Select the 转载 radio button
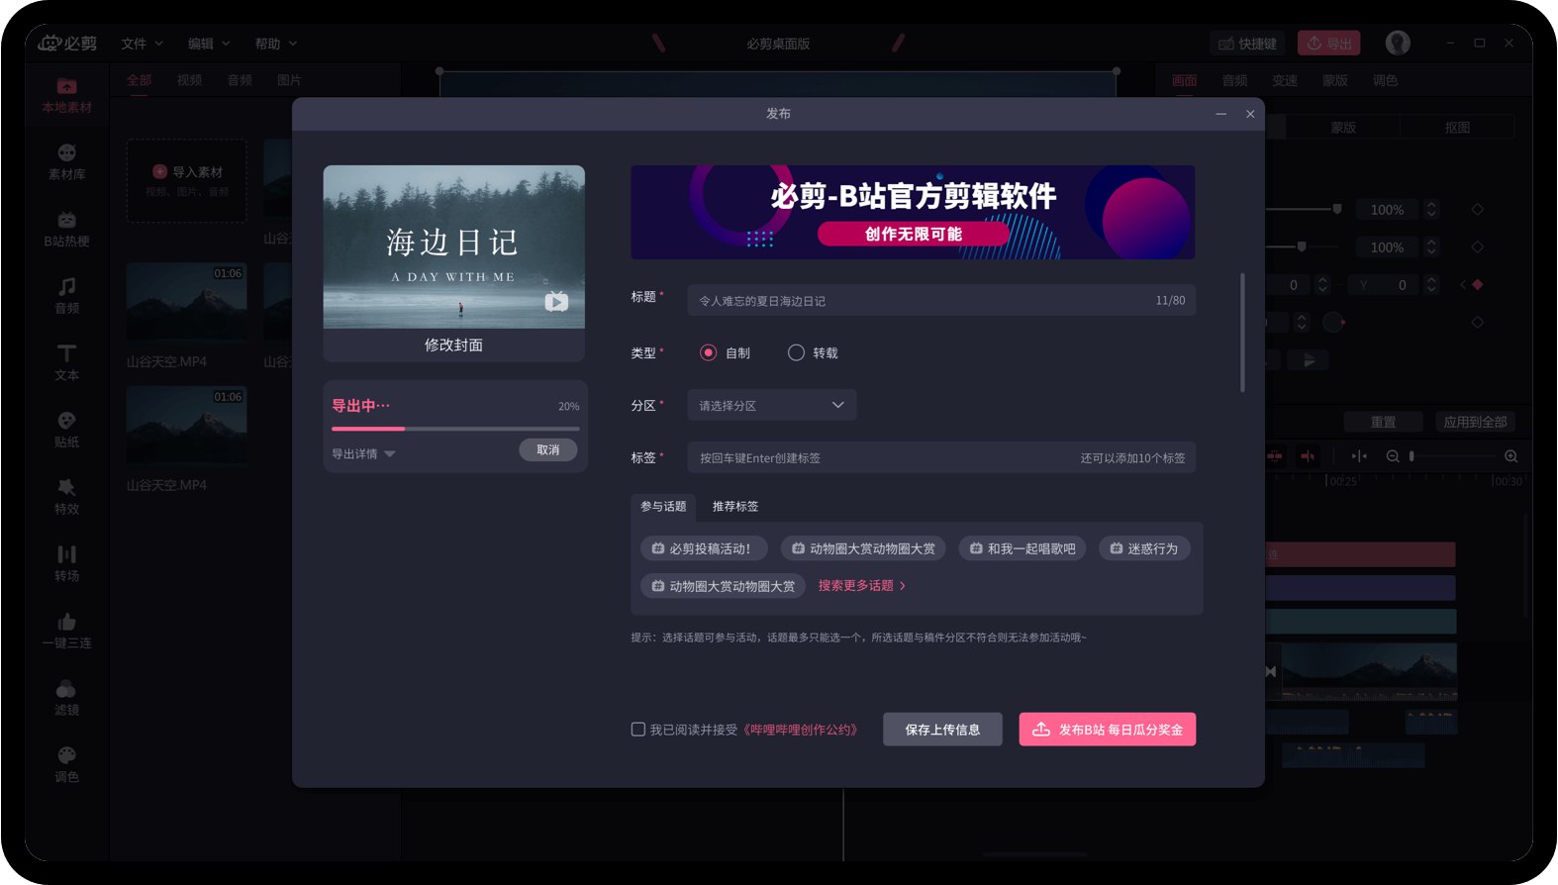Image resolution: width=1558 pixels, height=885 pixels. pyautogui.click(x=796, y=352)
